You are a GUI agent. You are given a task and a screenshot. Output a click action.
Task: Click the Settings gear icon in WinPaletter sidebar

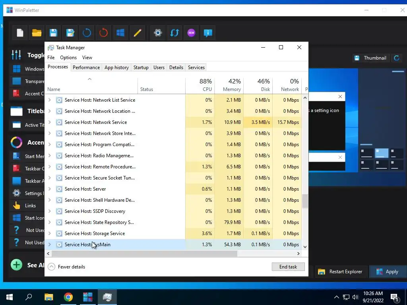point(16,193)
